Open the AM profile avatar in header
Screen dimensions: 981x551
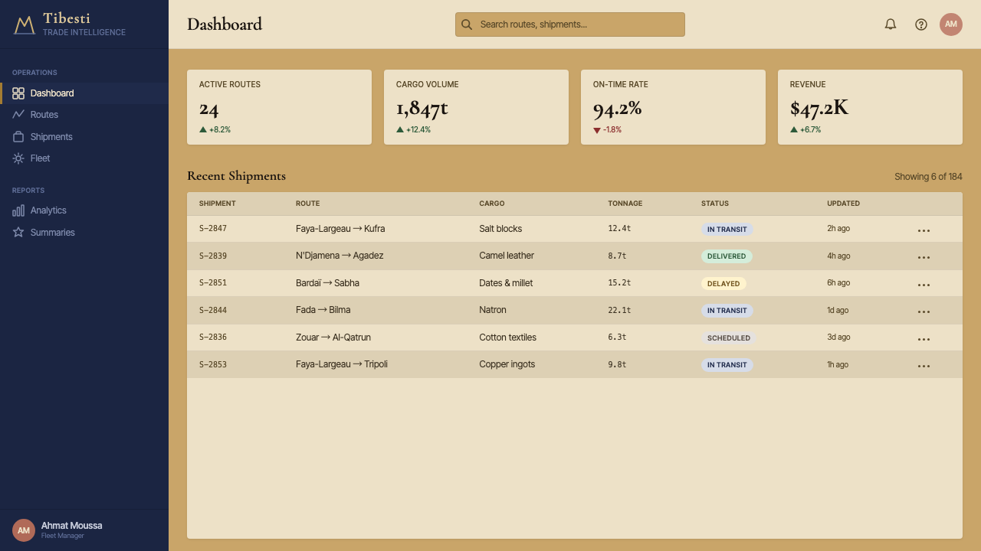pos(951,24)
